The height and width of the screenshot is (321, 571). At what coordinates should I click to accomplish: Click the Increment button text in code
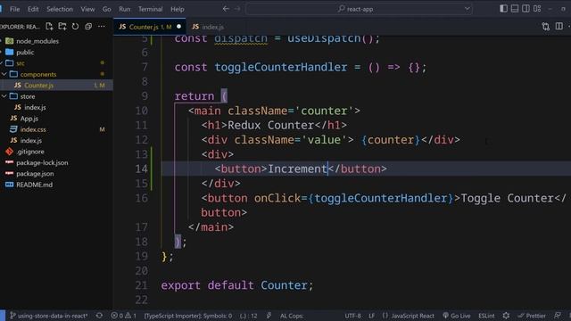pyautogui.click(x=297, y=169)
